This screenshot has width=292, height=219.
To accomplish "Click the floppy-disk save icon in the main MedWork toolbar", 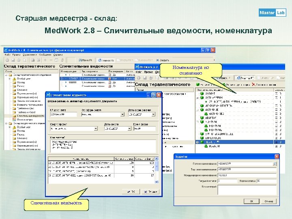I will pyautogui.click(x=13, y=60).
